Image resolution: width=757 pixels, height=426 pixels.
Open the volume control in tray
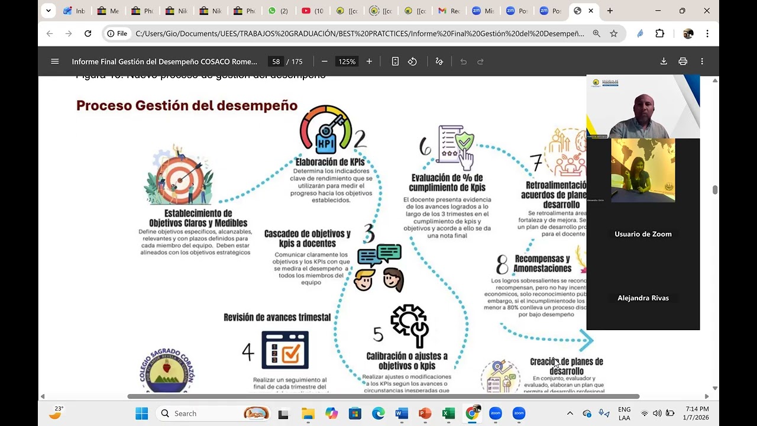[x=657, y=414]
